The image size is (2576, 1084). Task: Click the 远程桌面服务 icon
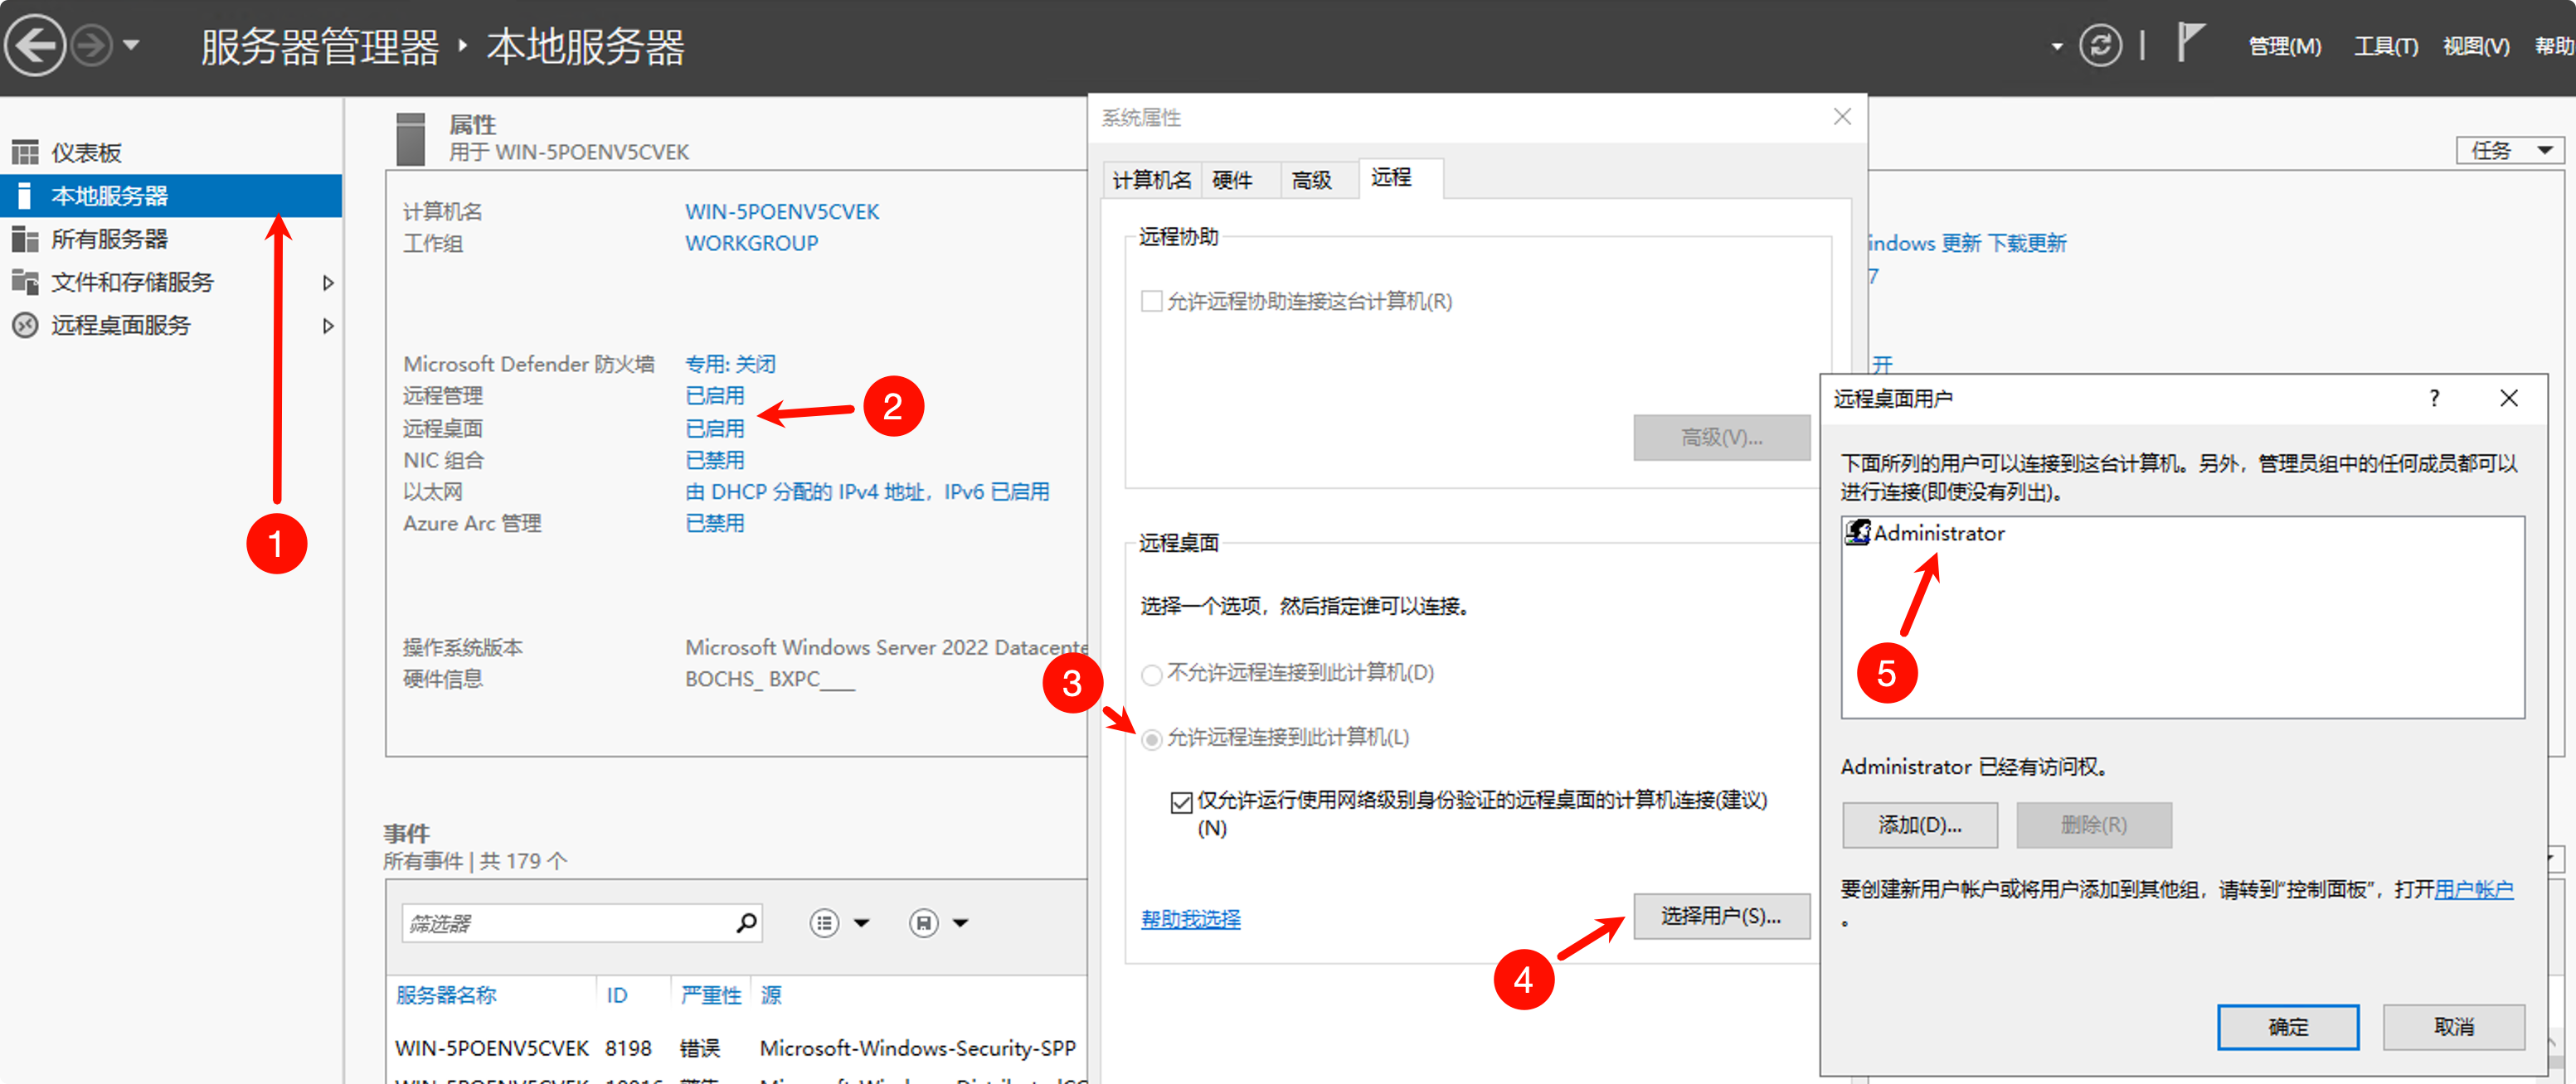click(x=25, y=325)
